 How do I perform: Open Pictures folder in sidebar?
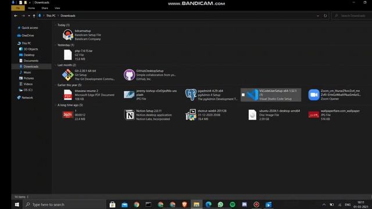tap(27, 78)
